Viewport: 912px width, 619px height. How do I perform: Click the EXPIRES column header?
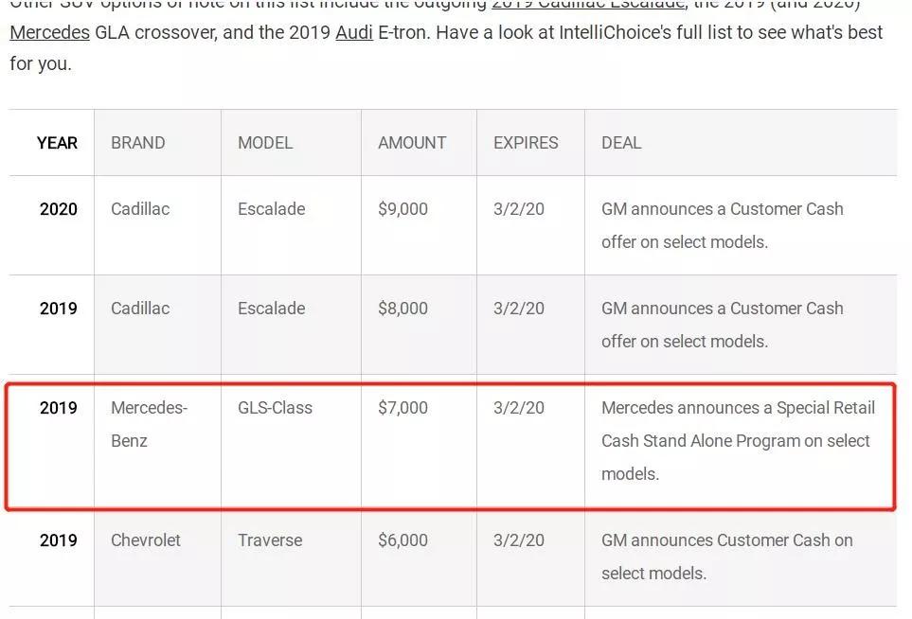click(526, 143)
